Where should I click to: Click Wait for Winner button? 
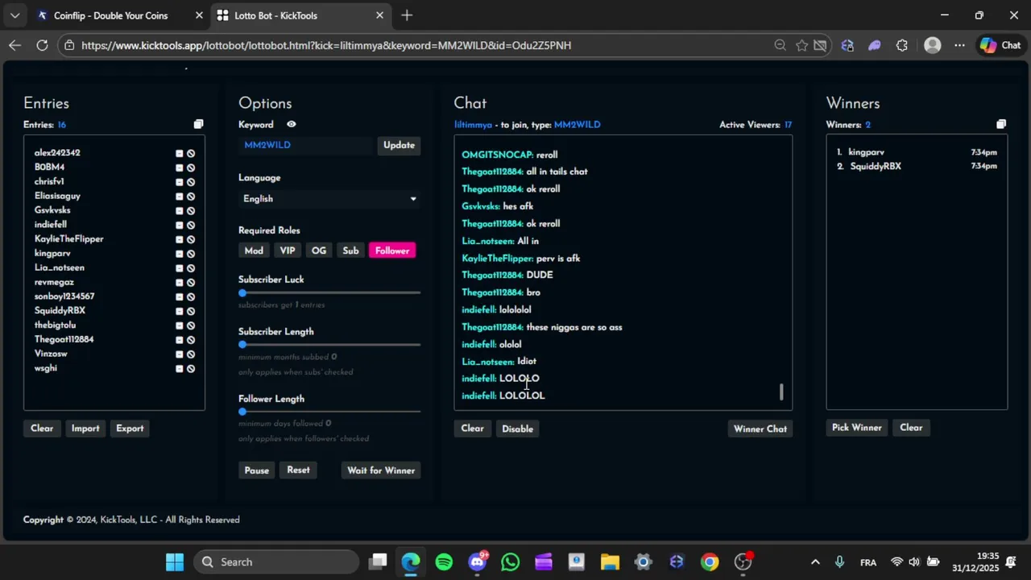(381, 470)
